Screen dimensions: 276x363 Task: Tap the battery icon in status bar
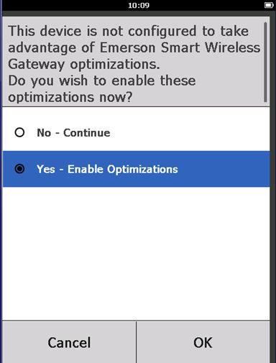coord(269,5)
